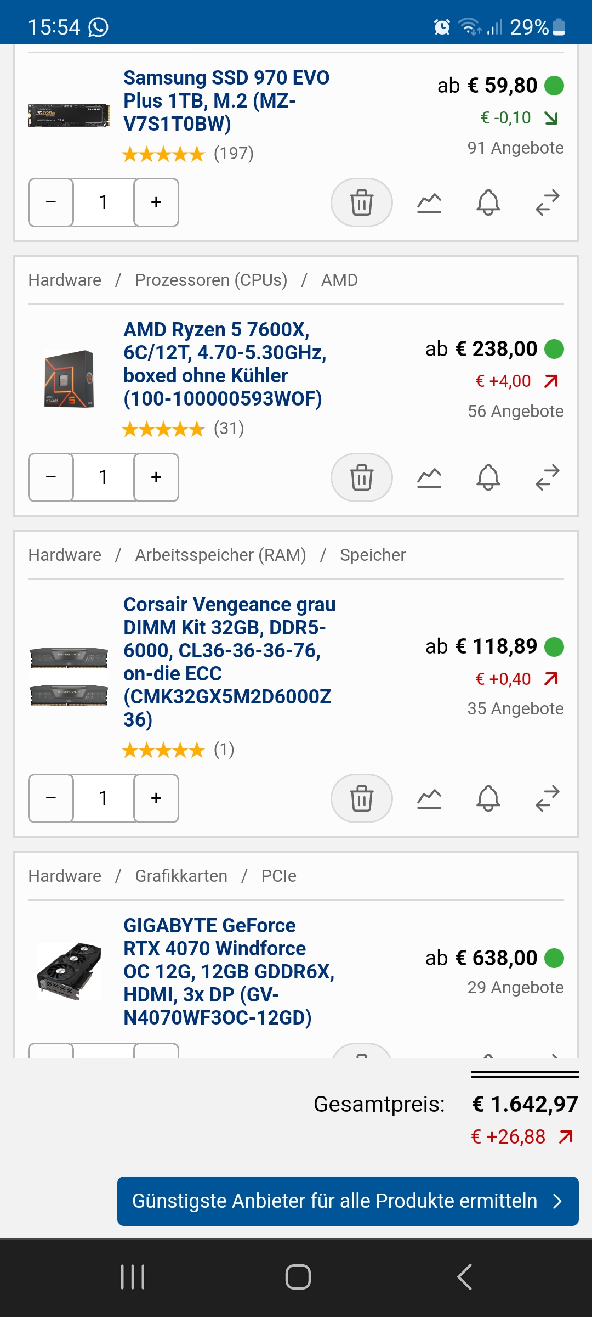Image resolution: width=592 pixels, height=1317 pixels.
Task: Decrease quantity of the Samsung SSD
Action: pyautogui.click(x=51, y=203)
